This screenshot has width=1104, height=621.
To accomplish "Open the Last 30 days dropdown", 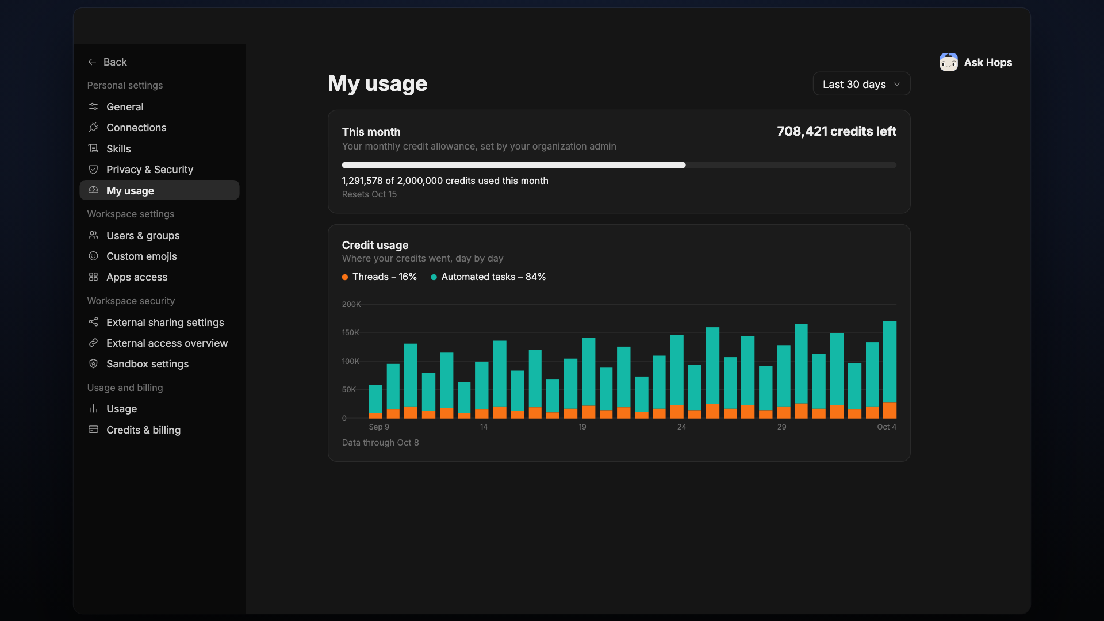I will (x=861, y=84).
